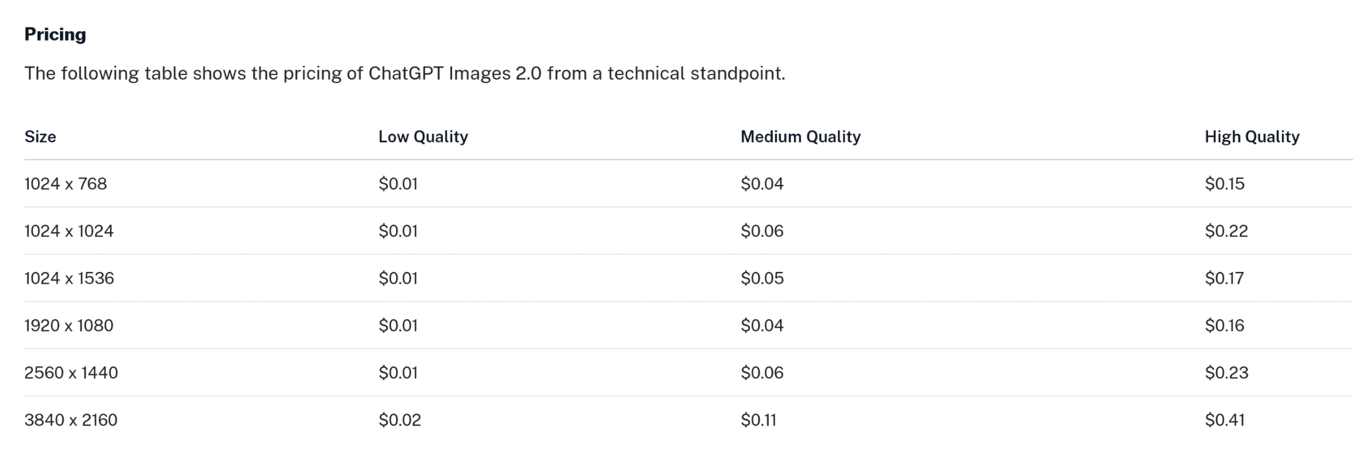The height and width of the screenshot is (470, 1353).
Task: Select the 2560 x 1440 size cell
Action: point(71,373)
